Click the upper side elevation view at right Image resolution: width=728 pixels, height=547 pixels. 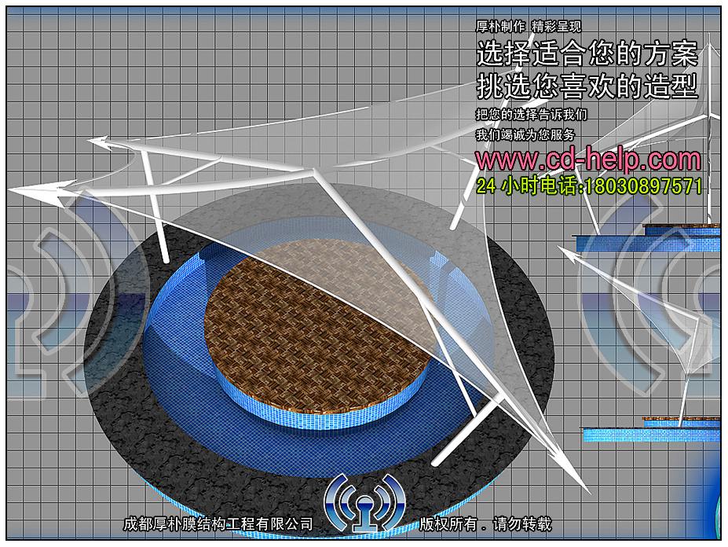[x=648, y=236]
